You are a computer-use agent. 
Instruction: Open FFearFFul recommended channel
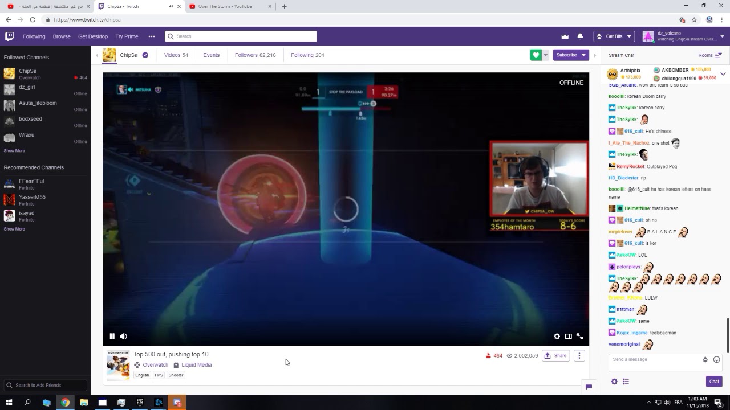[x=46, y=184]
